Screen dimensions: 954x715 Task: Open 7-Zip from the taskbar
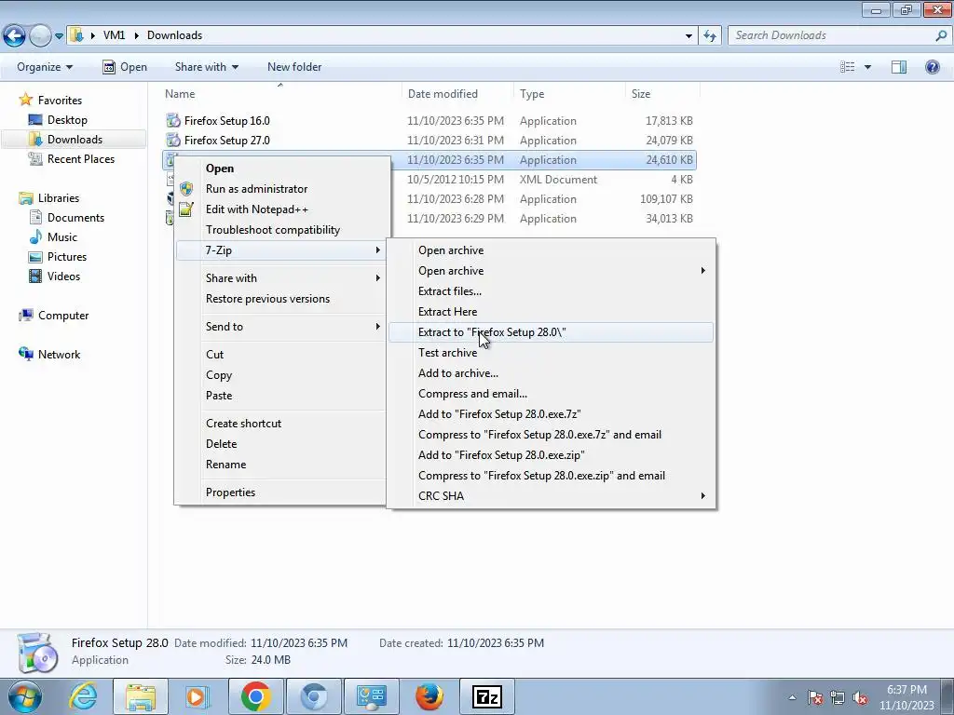click(486, 696)
